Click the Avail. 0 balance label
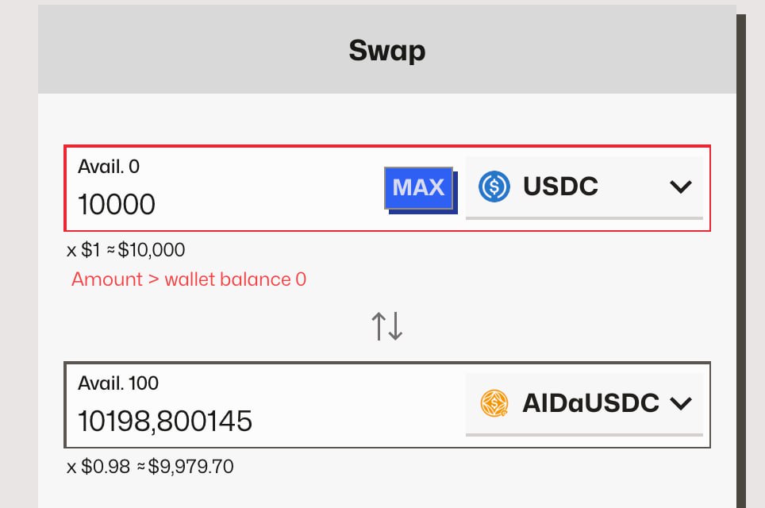 coord(109,167)
